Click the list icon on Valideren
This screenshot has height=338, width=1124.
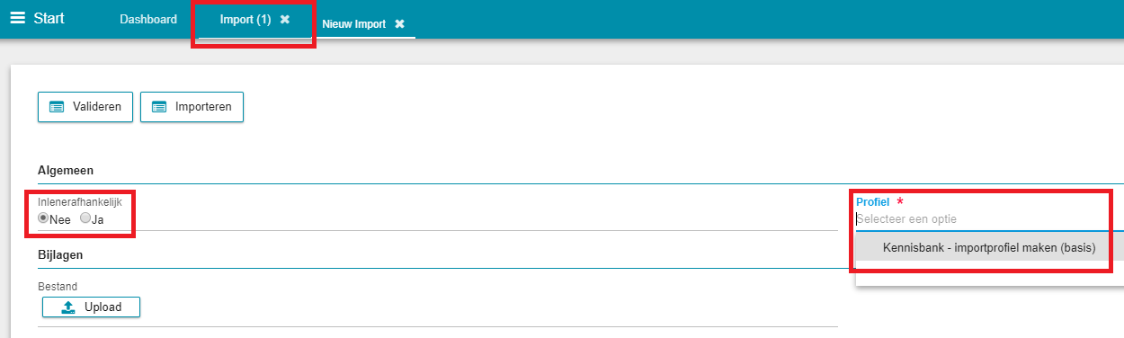57,107
